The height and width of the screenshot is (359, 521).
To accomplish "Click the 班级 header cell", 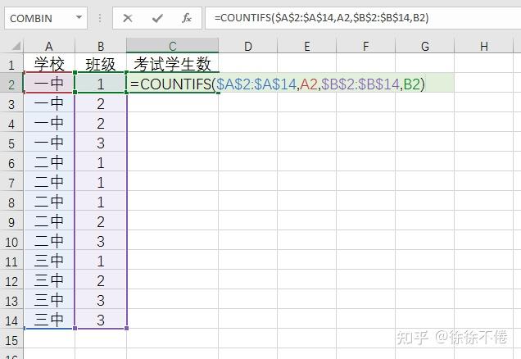I will [101, 63].
